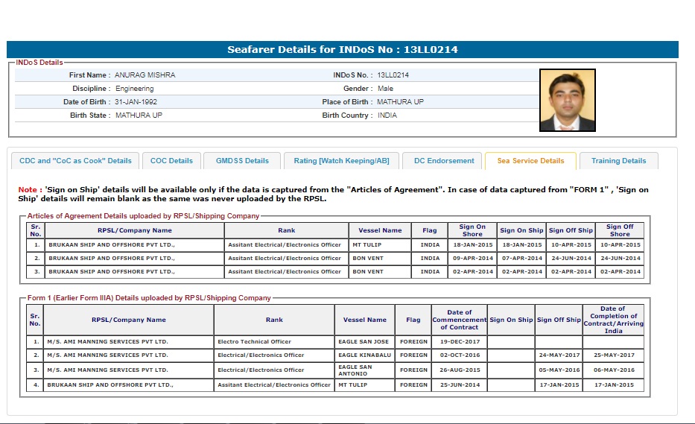Select the EAGLE SAN JOSE vessel cell
The image size is (695, 424).
364,342
